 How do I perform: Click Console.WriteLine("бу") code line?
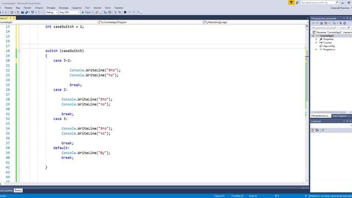[x=86, y=153]
